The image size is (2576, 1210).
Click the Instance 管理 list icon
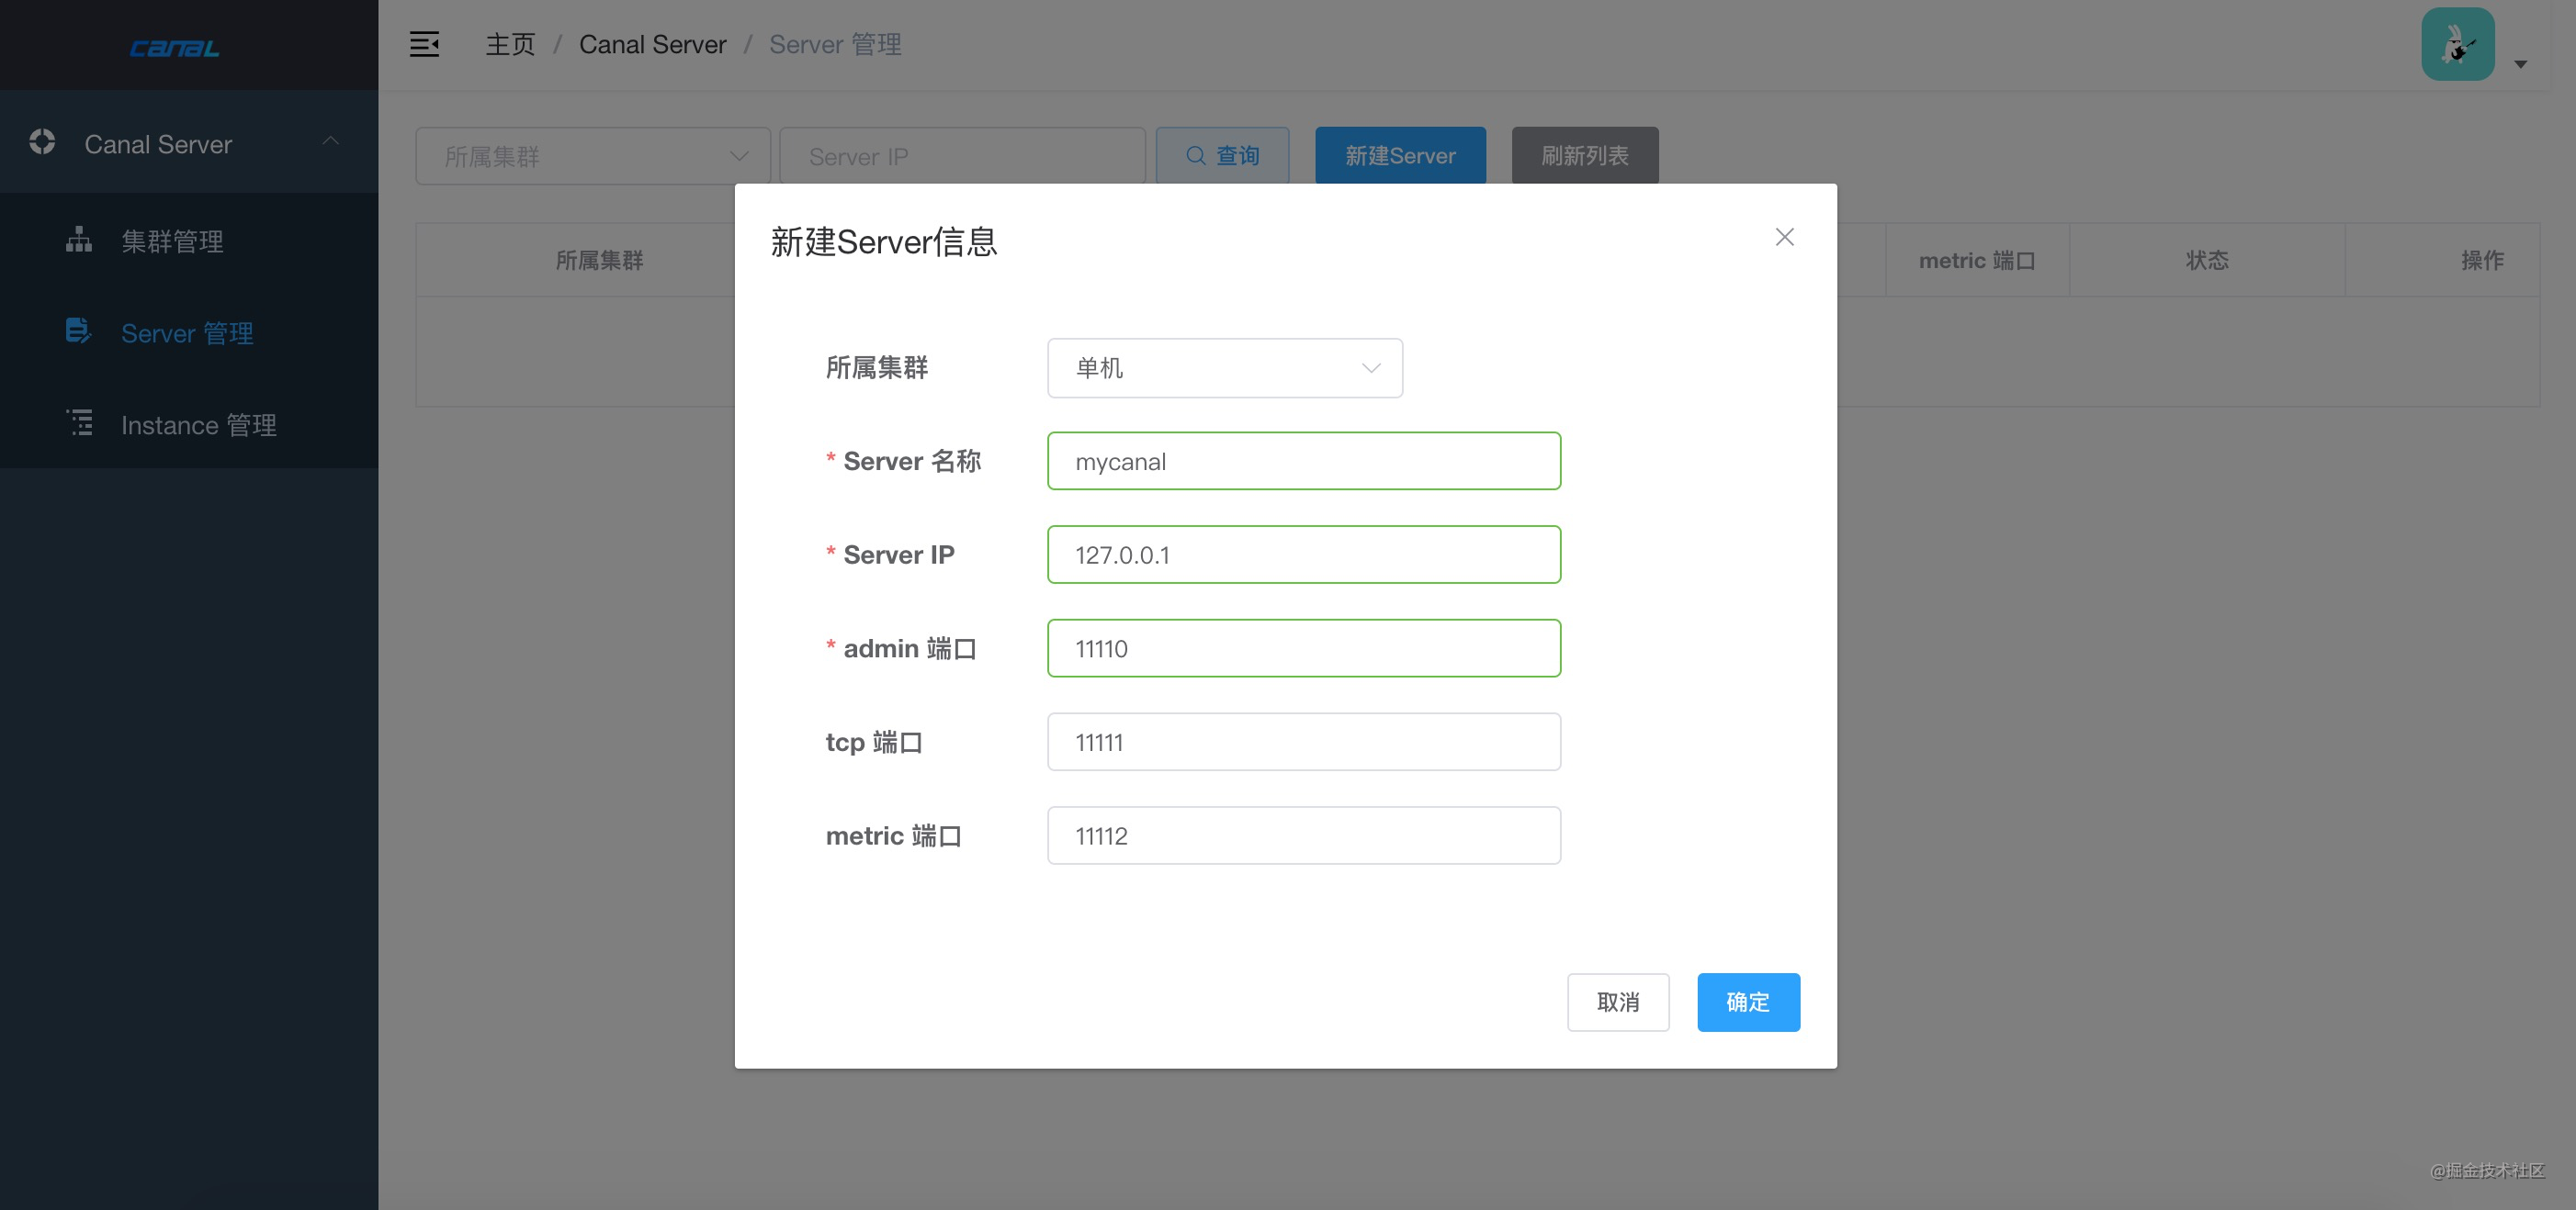80,422
